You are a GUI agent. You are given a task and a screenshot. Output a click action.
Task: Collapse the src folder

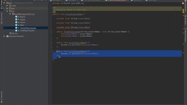click(x=7, y=11)
